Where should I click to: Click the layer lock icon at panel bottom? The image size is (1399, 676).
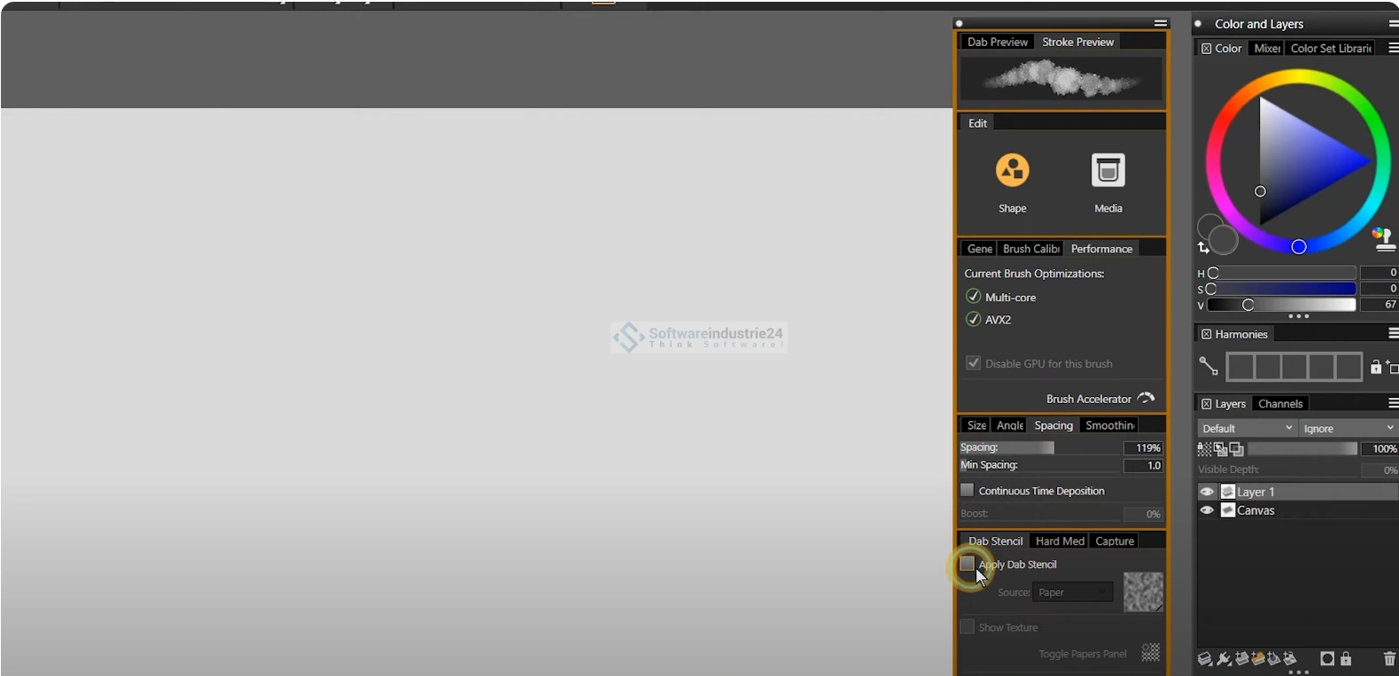[1346, 658]
